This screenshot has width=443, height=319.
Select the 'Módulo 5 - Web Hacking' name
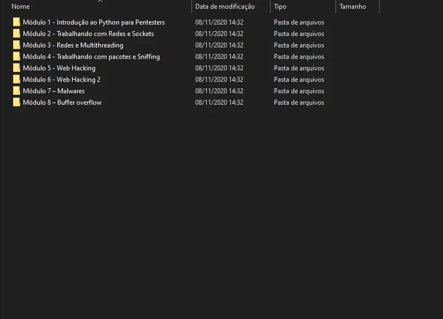click(x=59, y=68)
